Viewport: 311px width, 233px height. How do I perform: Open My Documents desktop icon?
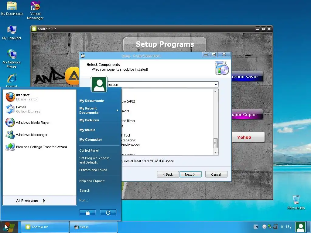(x=12, y=8)
